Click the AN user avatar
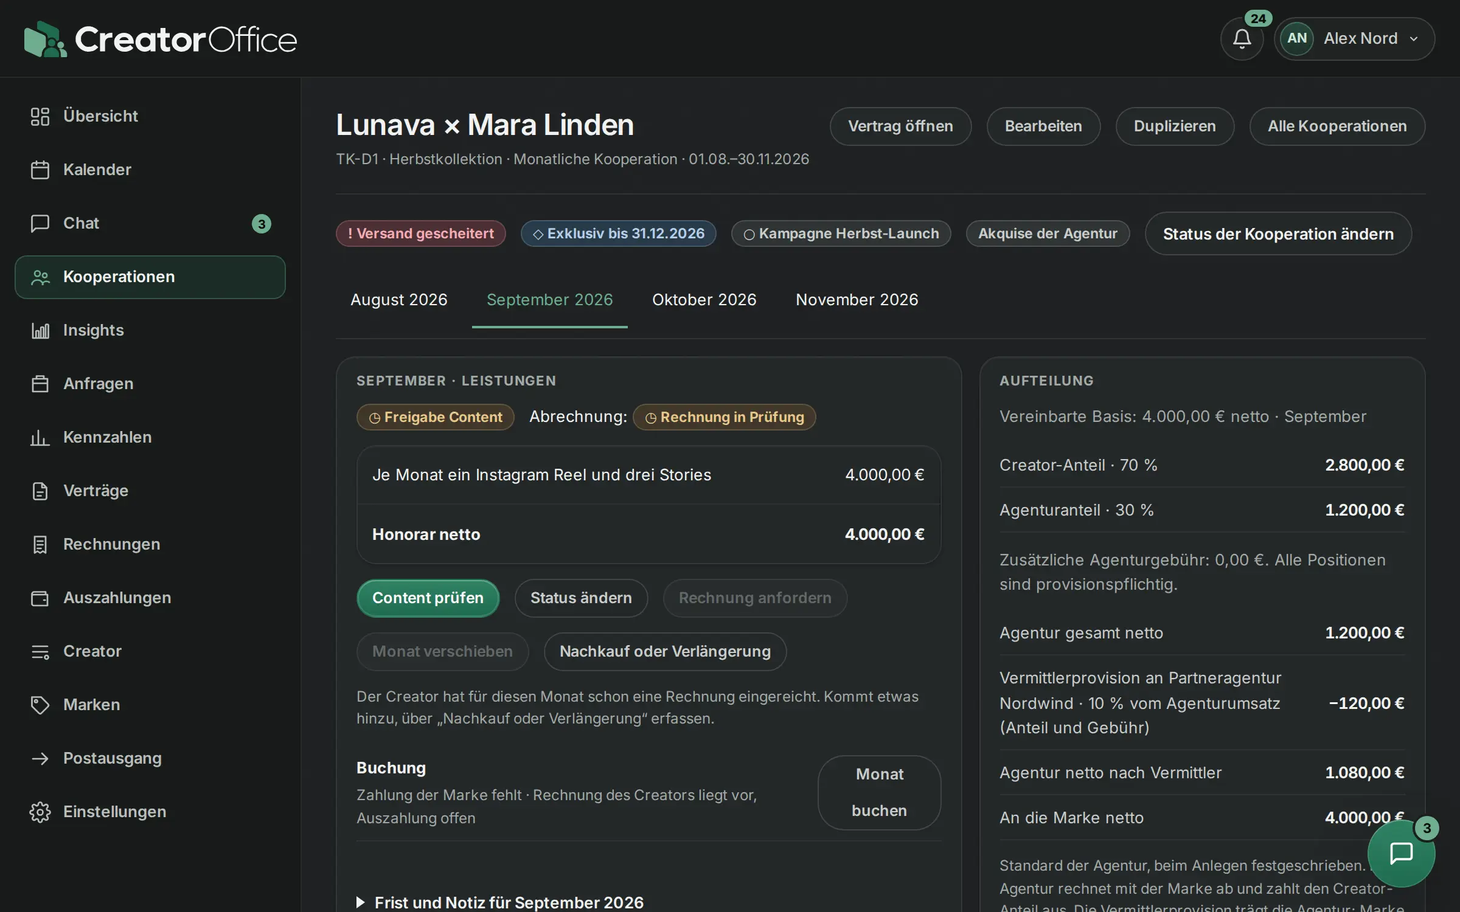 coord(1297,38)
